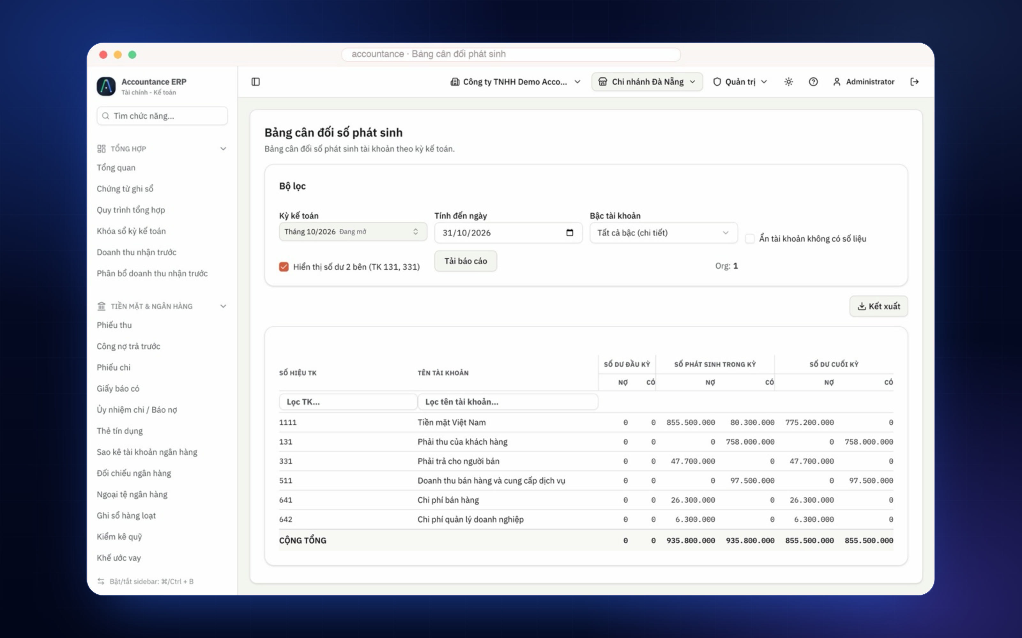Viewport: 1022px width, 638px height.
Task: Open Chứng từ ghi sổ menu item
Action: 125,189
